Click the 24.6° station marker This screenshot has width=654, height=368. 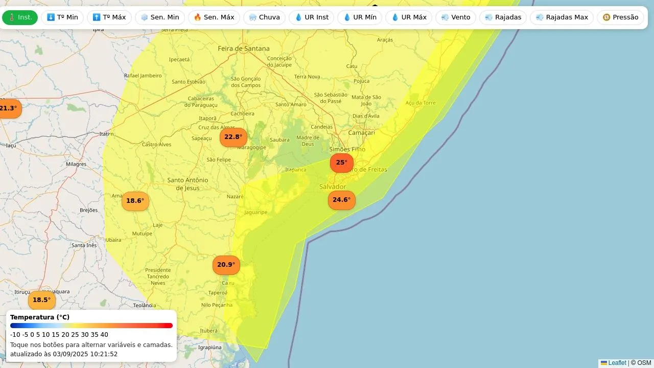point(341,200)
